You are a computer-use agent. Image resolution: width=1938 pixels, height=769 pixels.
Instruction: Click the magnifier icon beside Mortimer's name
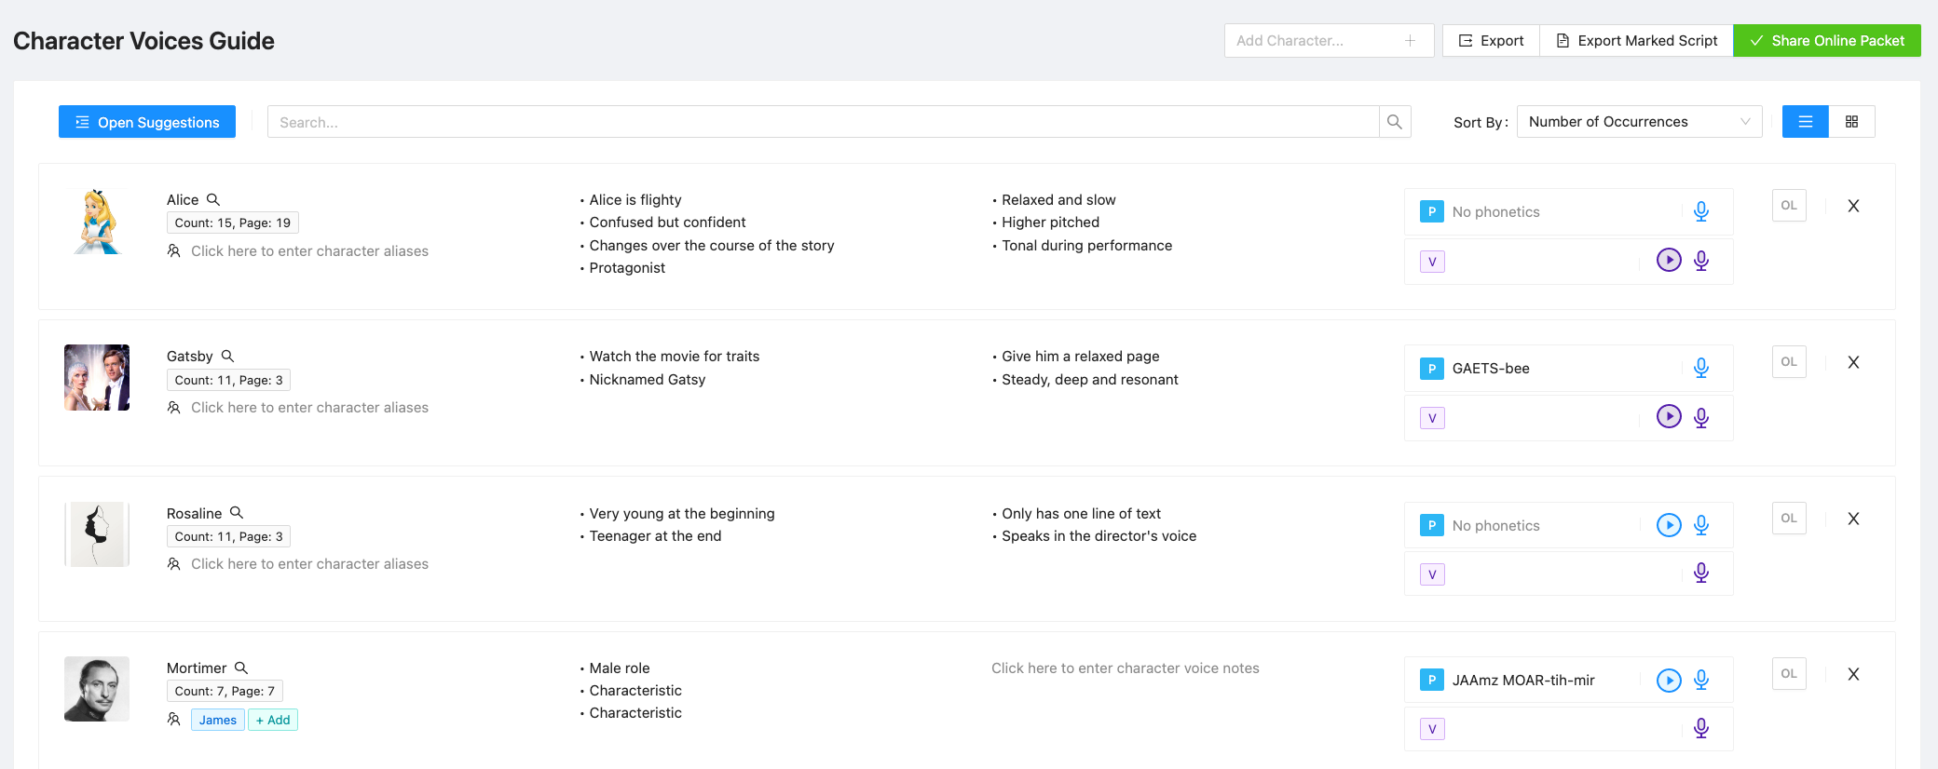(x=241, y=668)
